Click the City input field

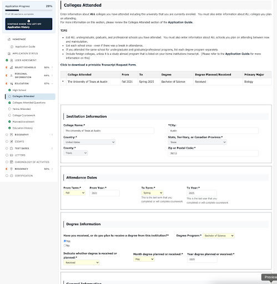pos(213,130)
